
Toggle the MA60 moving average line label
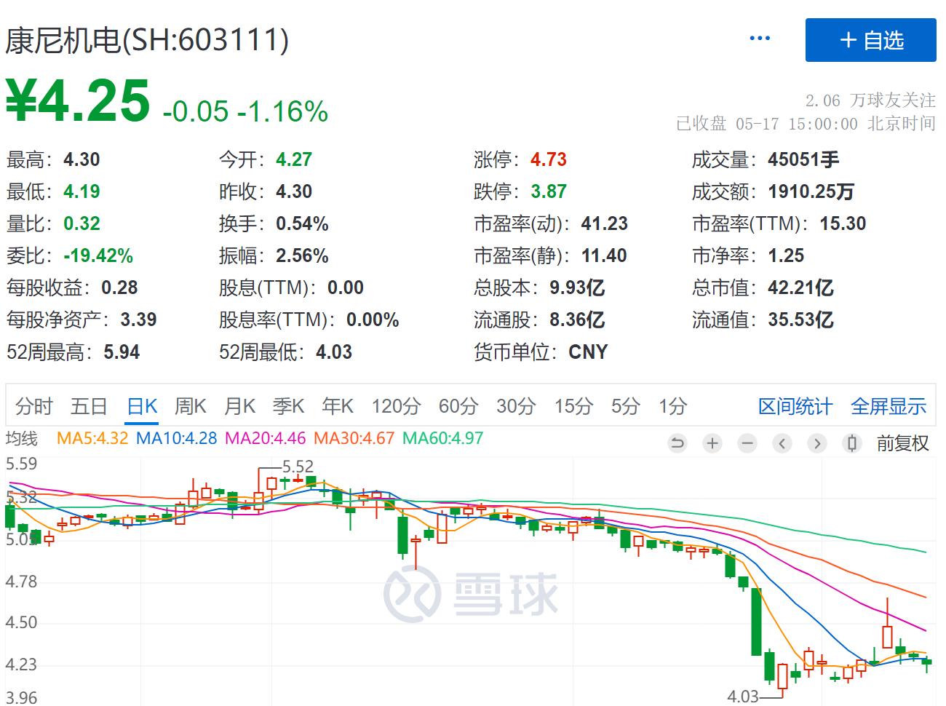pos(442,438)
